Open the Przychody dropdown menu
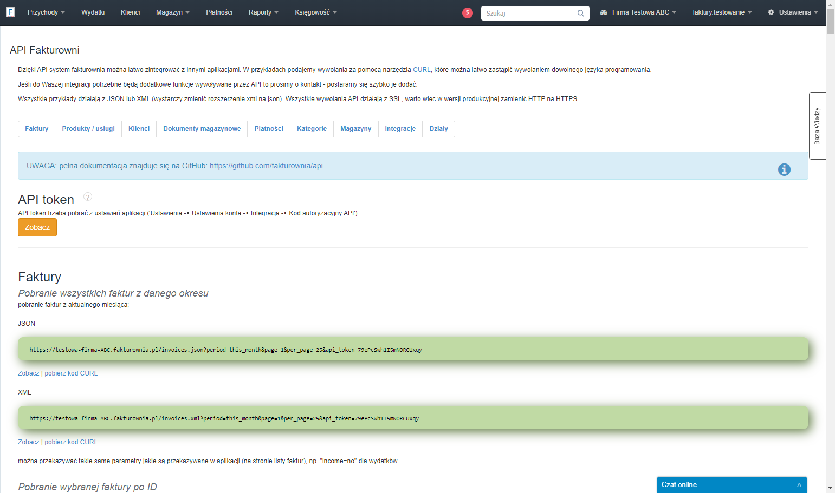Image resolution: width=835 pixels, height=493 pixels. 46,12
